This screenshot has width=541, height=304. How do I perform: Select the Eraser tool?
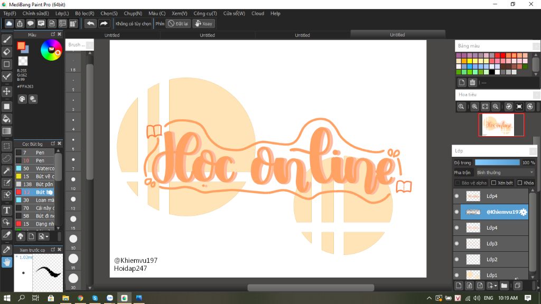tap(6, 52)
